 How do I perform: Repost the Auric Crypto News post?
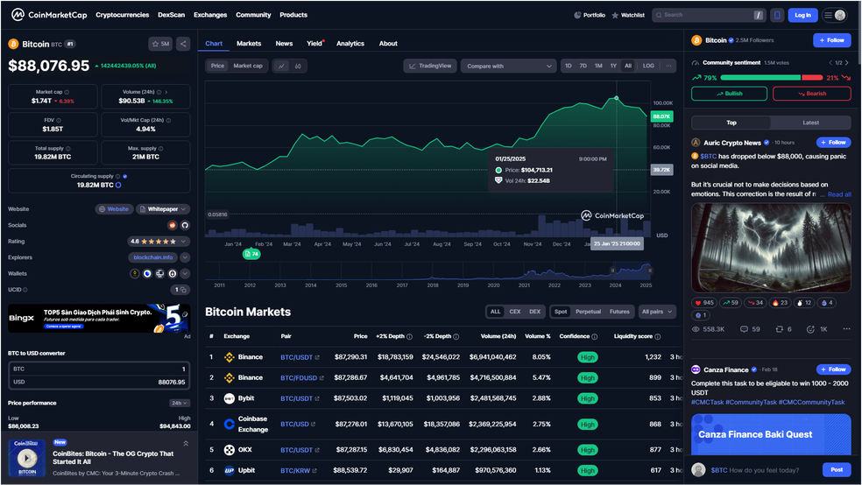pyautogui.click(x=783, y=329)
